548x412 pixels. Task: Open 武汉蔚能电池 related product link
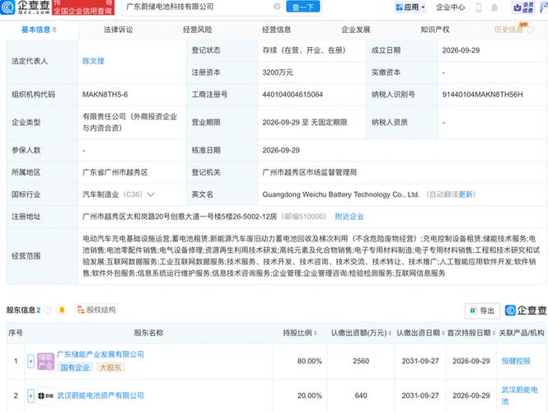tap(519, 396)
